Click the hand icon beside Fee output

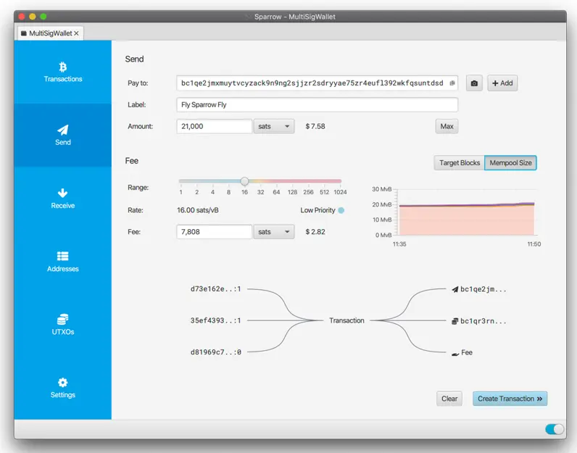(x=455, y=354)
